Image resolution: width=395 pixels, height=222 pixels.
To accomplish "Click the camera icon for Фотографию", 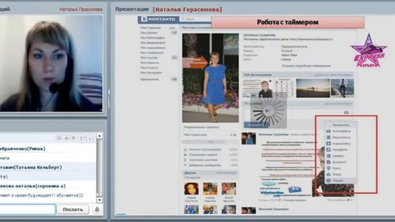I will (x=328, y=131).
